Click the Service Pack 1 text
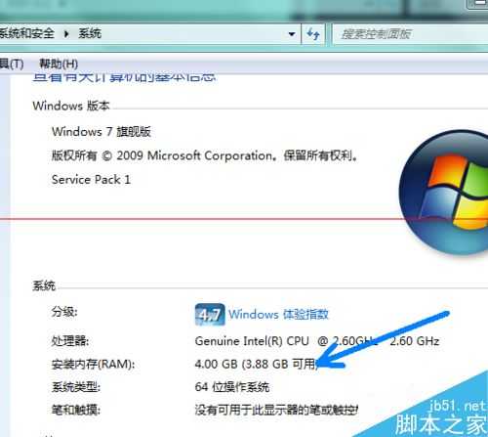Viewport: 488px width, 437px height. tap(91, 180)
